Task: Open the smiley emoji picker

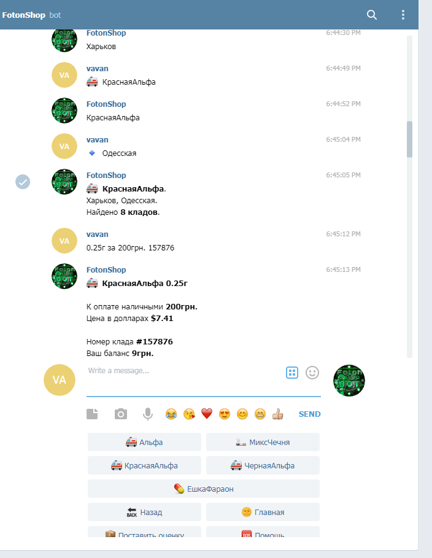Action: point(312,373)
